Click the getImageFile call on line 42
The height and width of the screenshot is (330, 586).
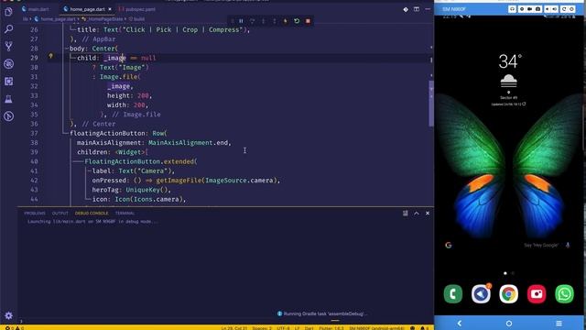click(x=179, y=181)
